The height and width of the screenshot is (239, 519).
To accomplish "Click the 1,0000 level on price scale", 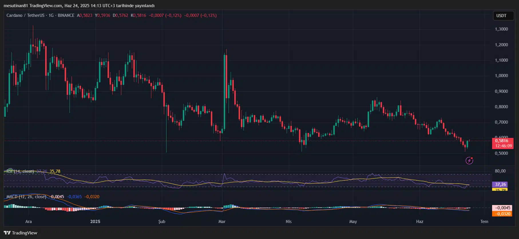I will click(501, 76).
